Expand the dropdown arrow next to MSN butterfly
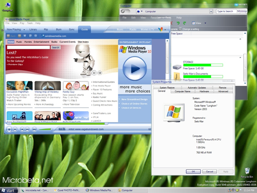Image resolution: width=257 pixels, height=193 pixels. point(165,30)
